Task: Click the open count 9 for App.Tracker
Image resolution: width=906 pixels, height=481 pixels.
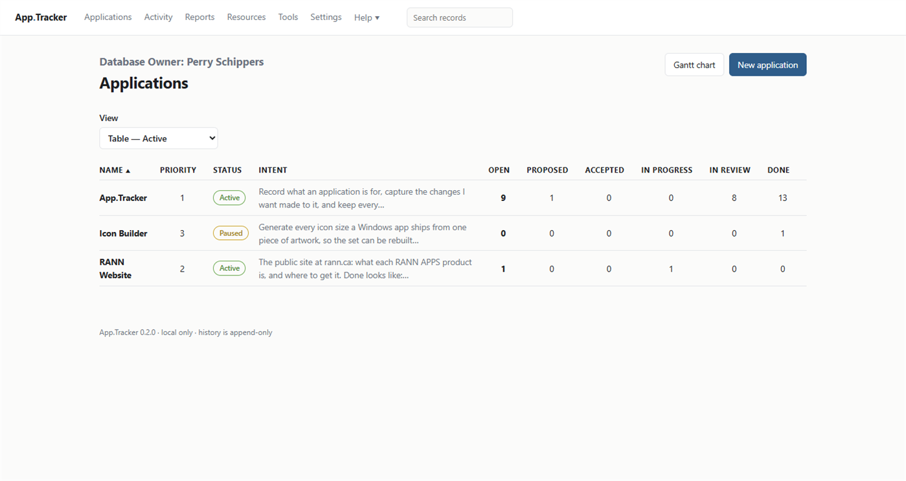Action: (503, 198)
